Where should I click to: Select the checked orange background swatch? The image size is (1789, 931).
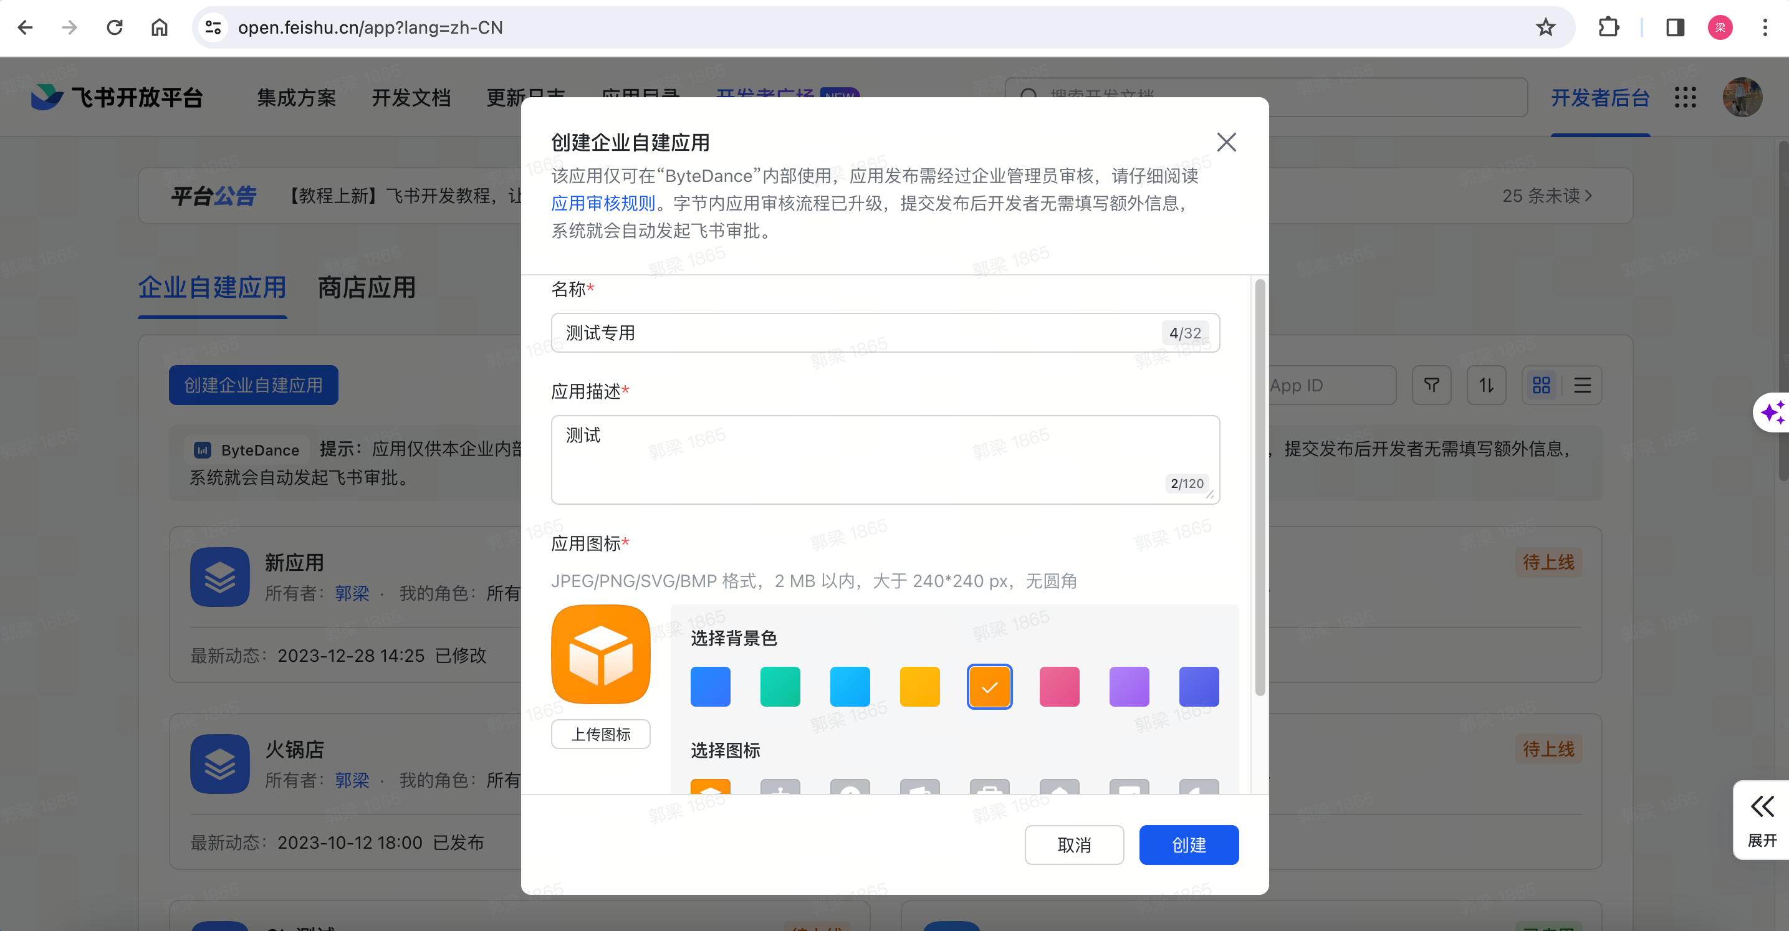(989, 686)
